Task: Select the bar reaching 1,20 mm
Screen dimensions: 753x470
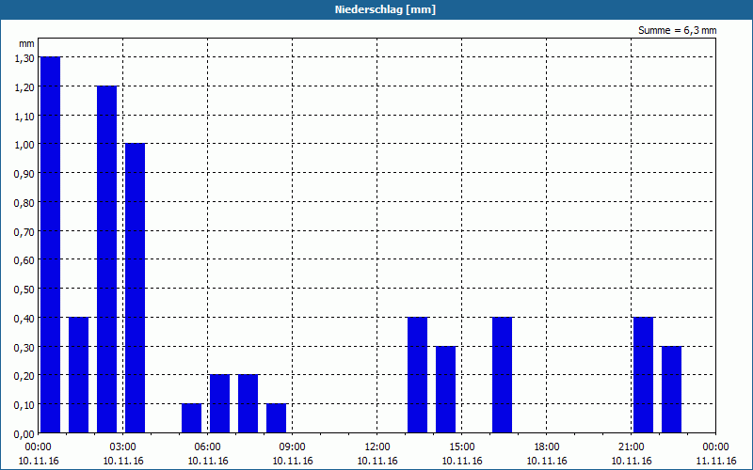Action: 106,259
